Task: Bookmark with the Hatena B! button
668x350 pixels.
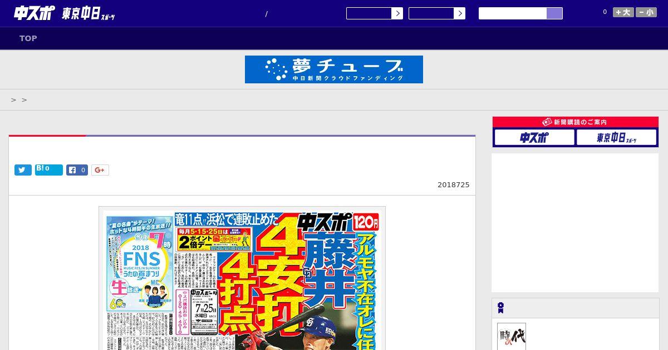Action: click(49, 169)
